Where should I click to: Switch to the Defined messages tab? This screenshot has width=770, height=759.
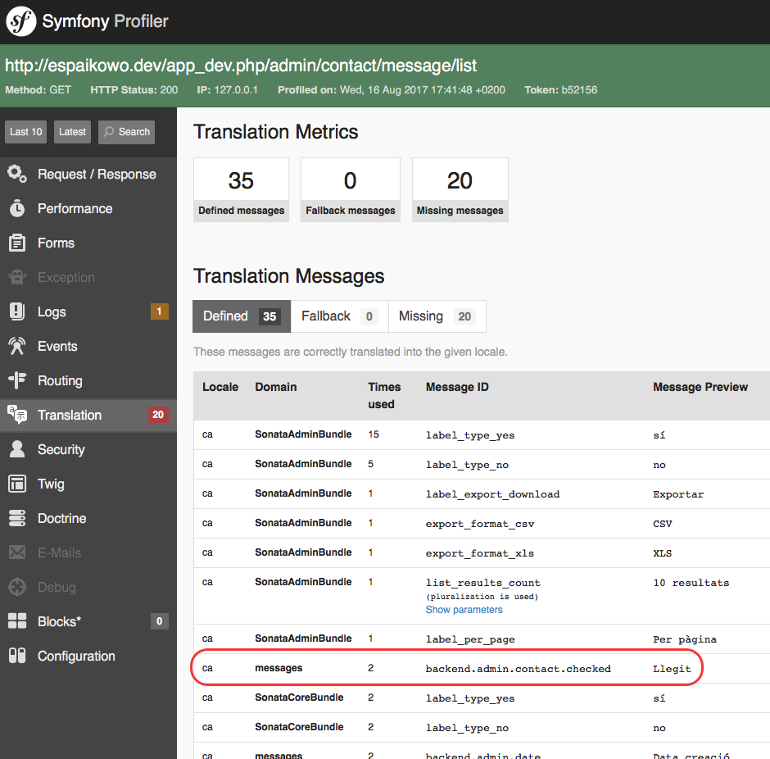(x=242, y=316)
